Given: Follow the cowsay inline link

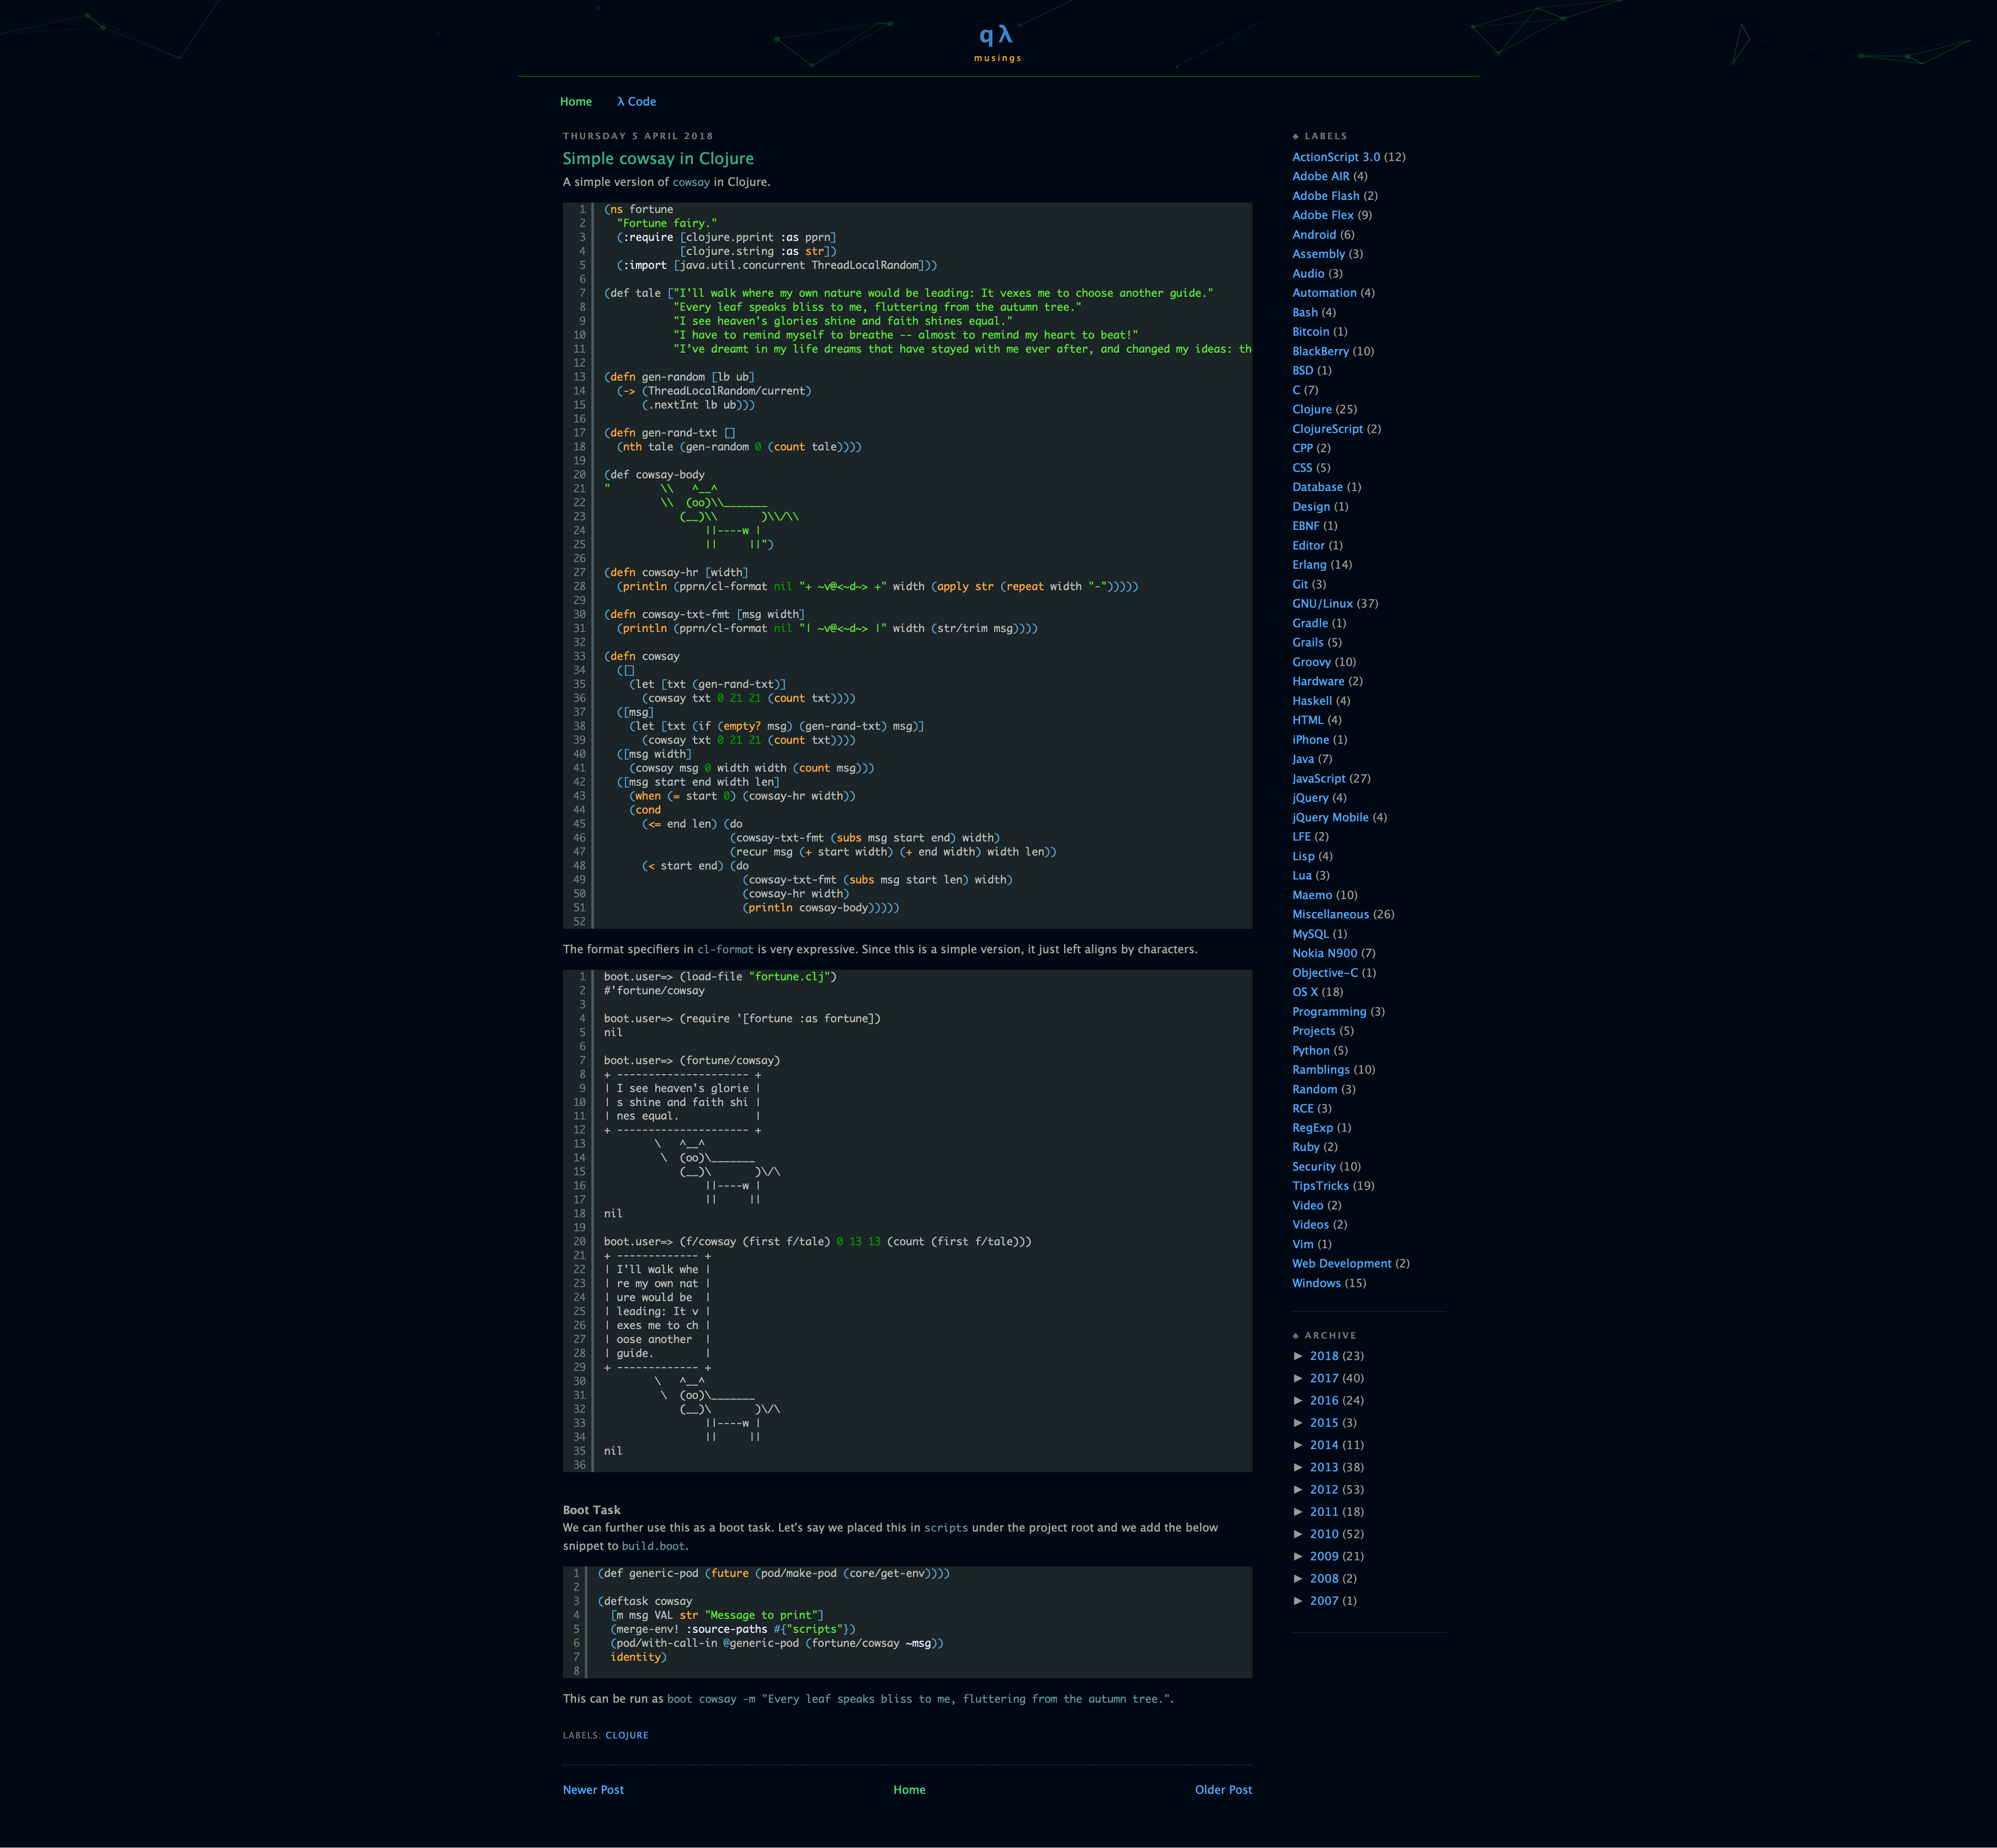Looking at the screenshot, I should (x=691, y=182).
